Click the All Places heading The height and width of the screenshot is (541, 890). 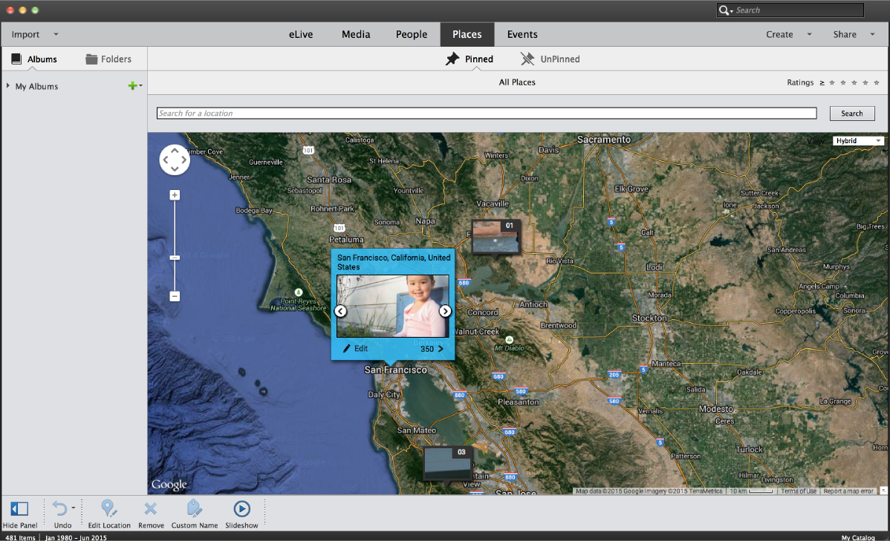coord(517,82)
